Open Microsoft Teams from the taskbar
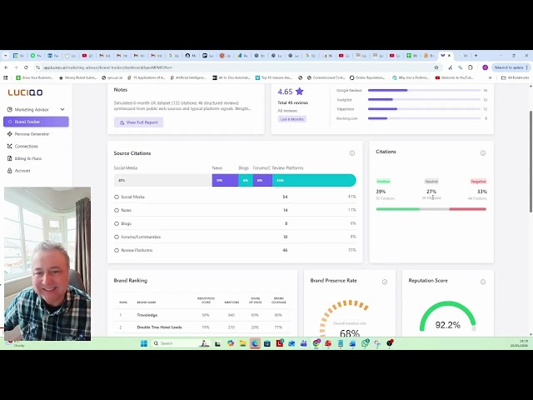 [x=303, y=343]
